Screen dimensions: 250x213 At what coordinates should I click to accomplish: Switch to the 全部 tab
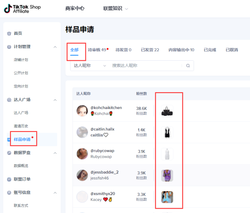tap(74, 50)
